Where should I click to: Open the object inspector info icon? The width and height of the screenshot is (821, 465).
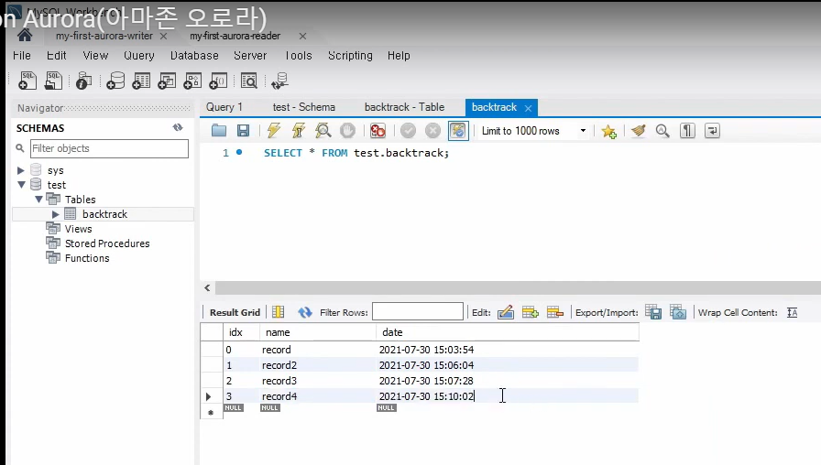pos(83,81)
